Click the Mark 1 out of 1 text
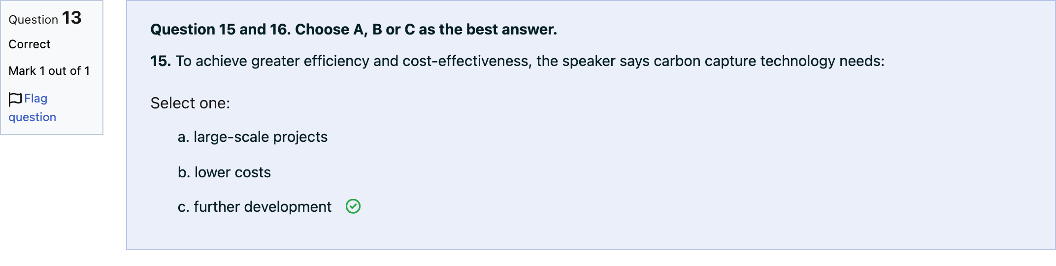Screen dimensions: 1056x266 click(x=49, y=71)
